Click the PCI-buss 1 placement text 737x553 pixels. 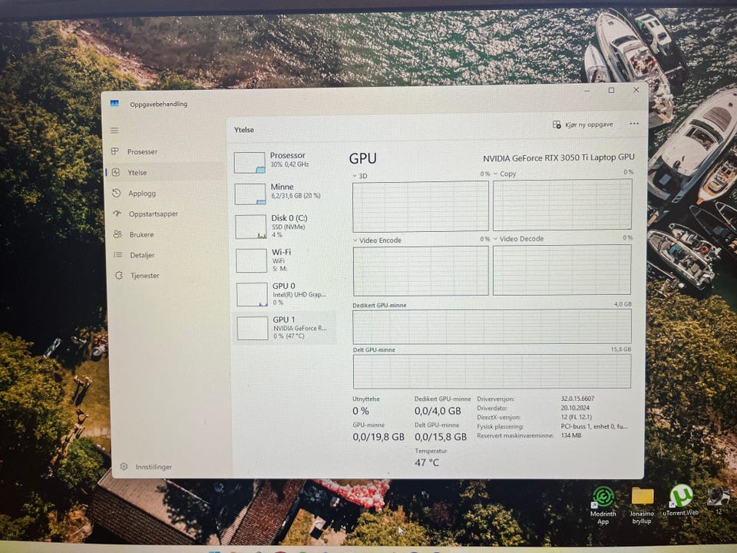(x=594, y=426)
